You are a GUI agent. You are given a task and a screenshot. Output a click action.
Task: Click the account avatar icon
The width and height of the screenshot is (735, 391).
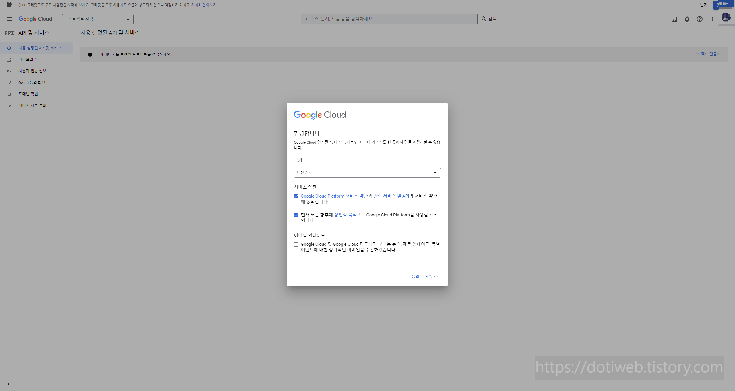(726, 18)
